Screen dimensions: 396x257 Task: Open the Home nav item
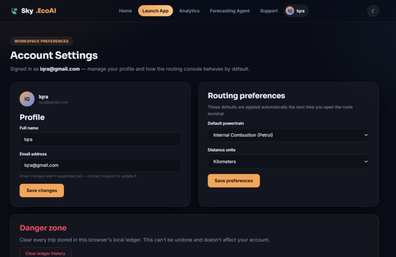[x=125, y=11]
